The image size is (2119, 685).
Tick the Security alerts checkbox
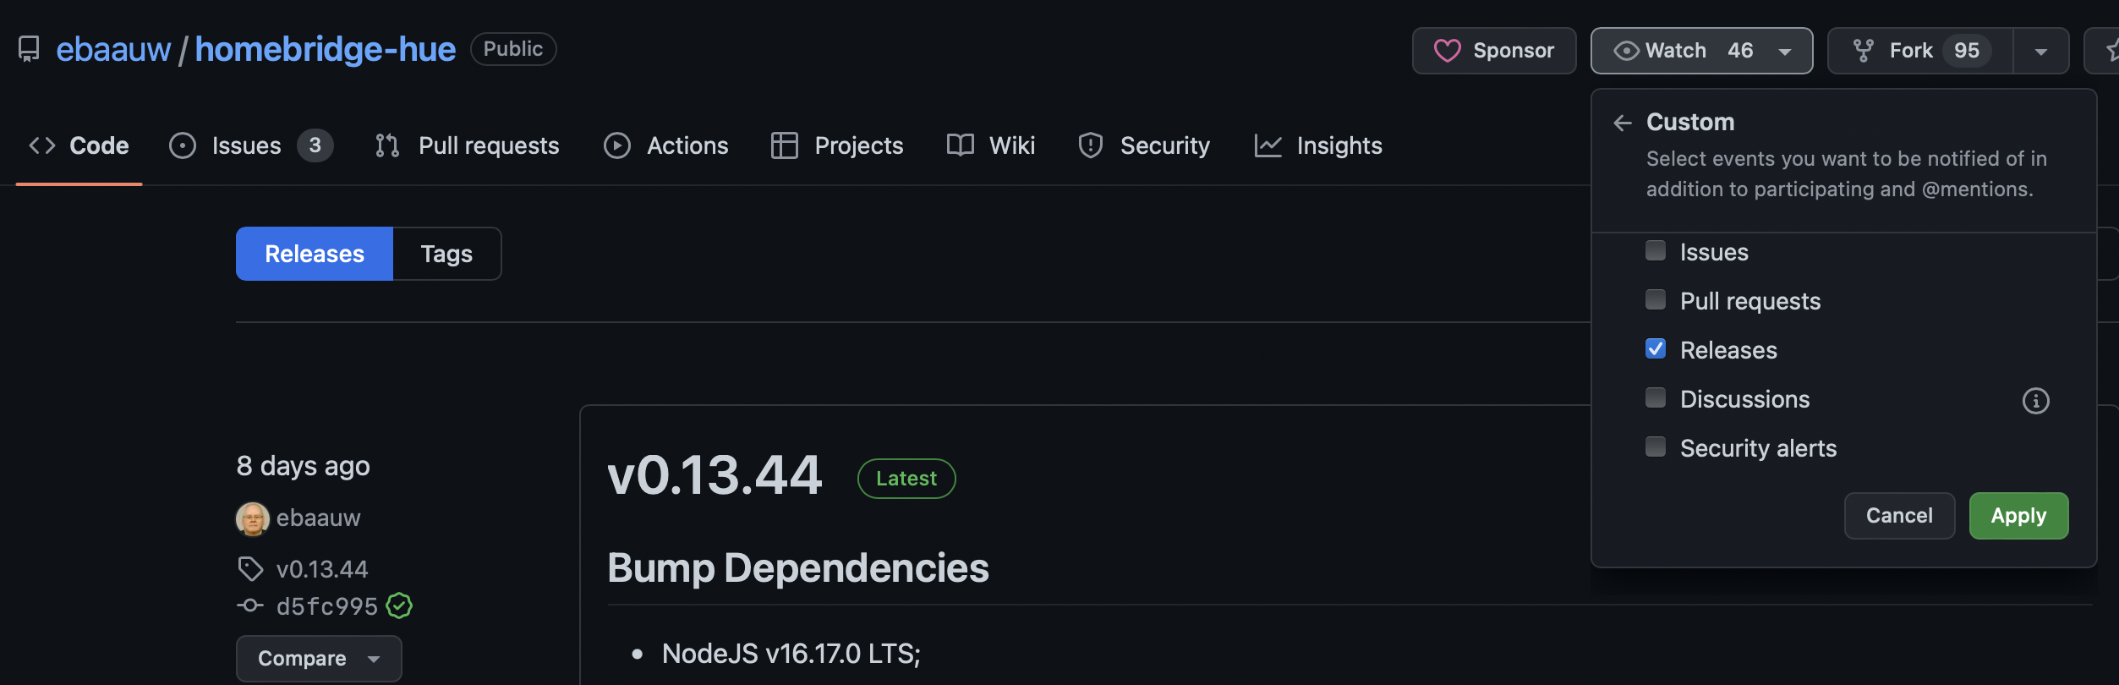click(x=1656, y=447)
